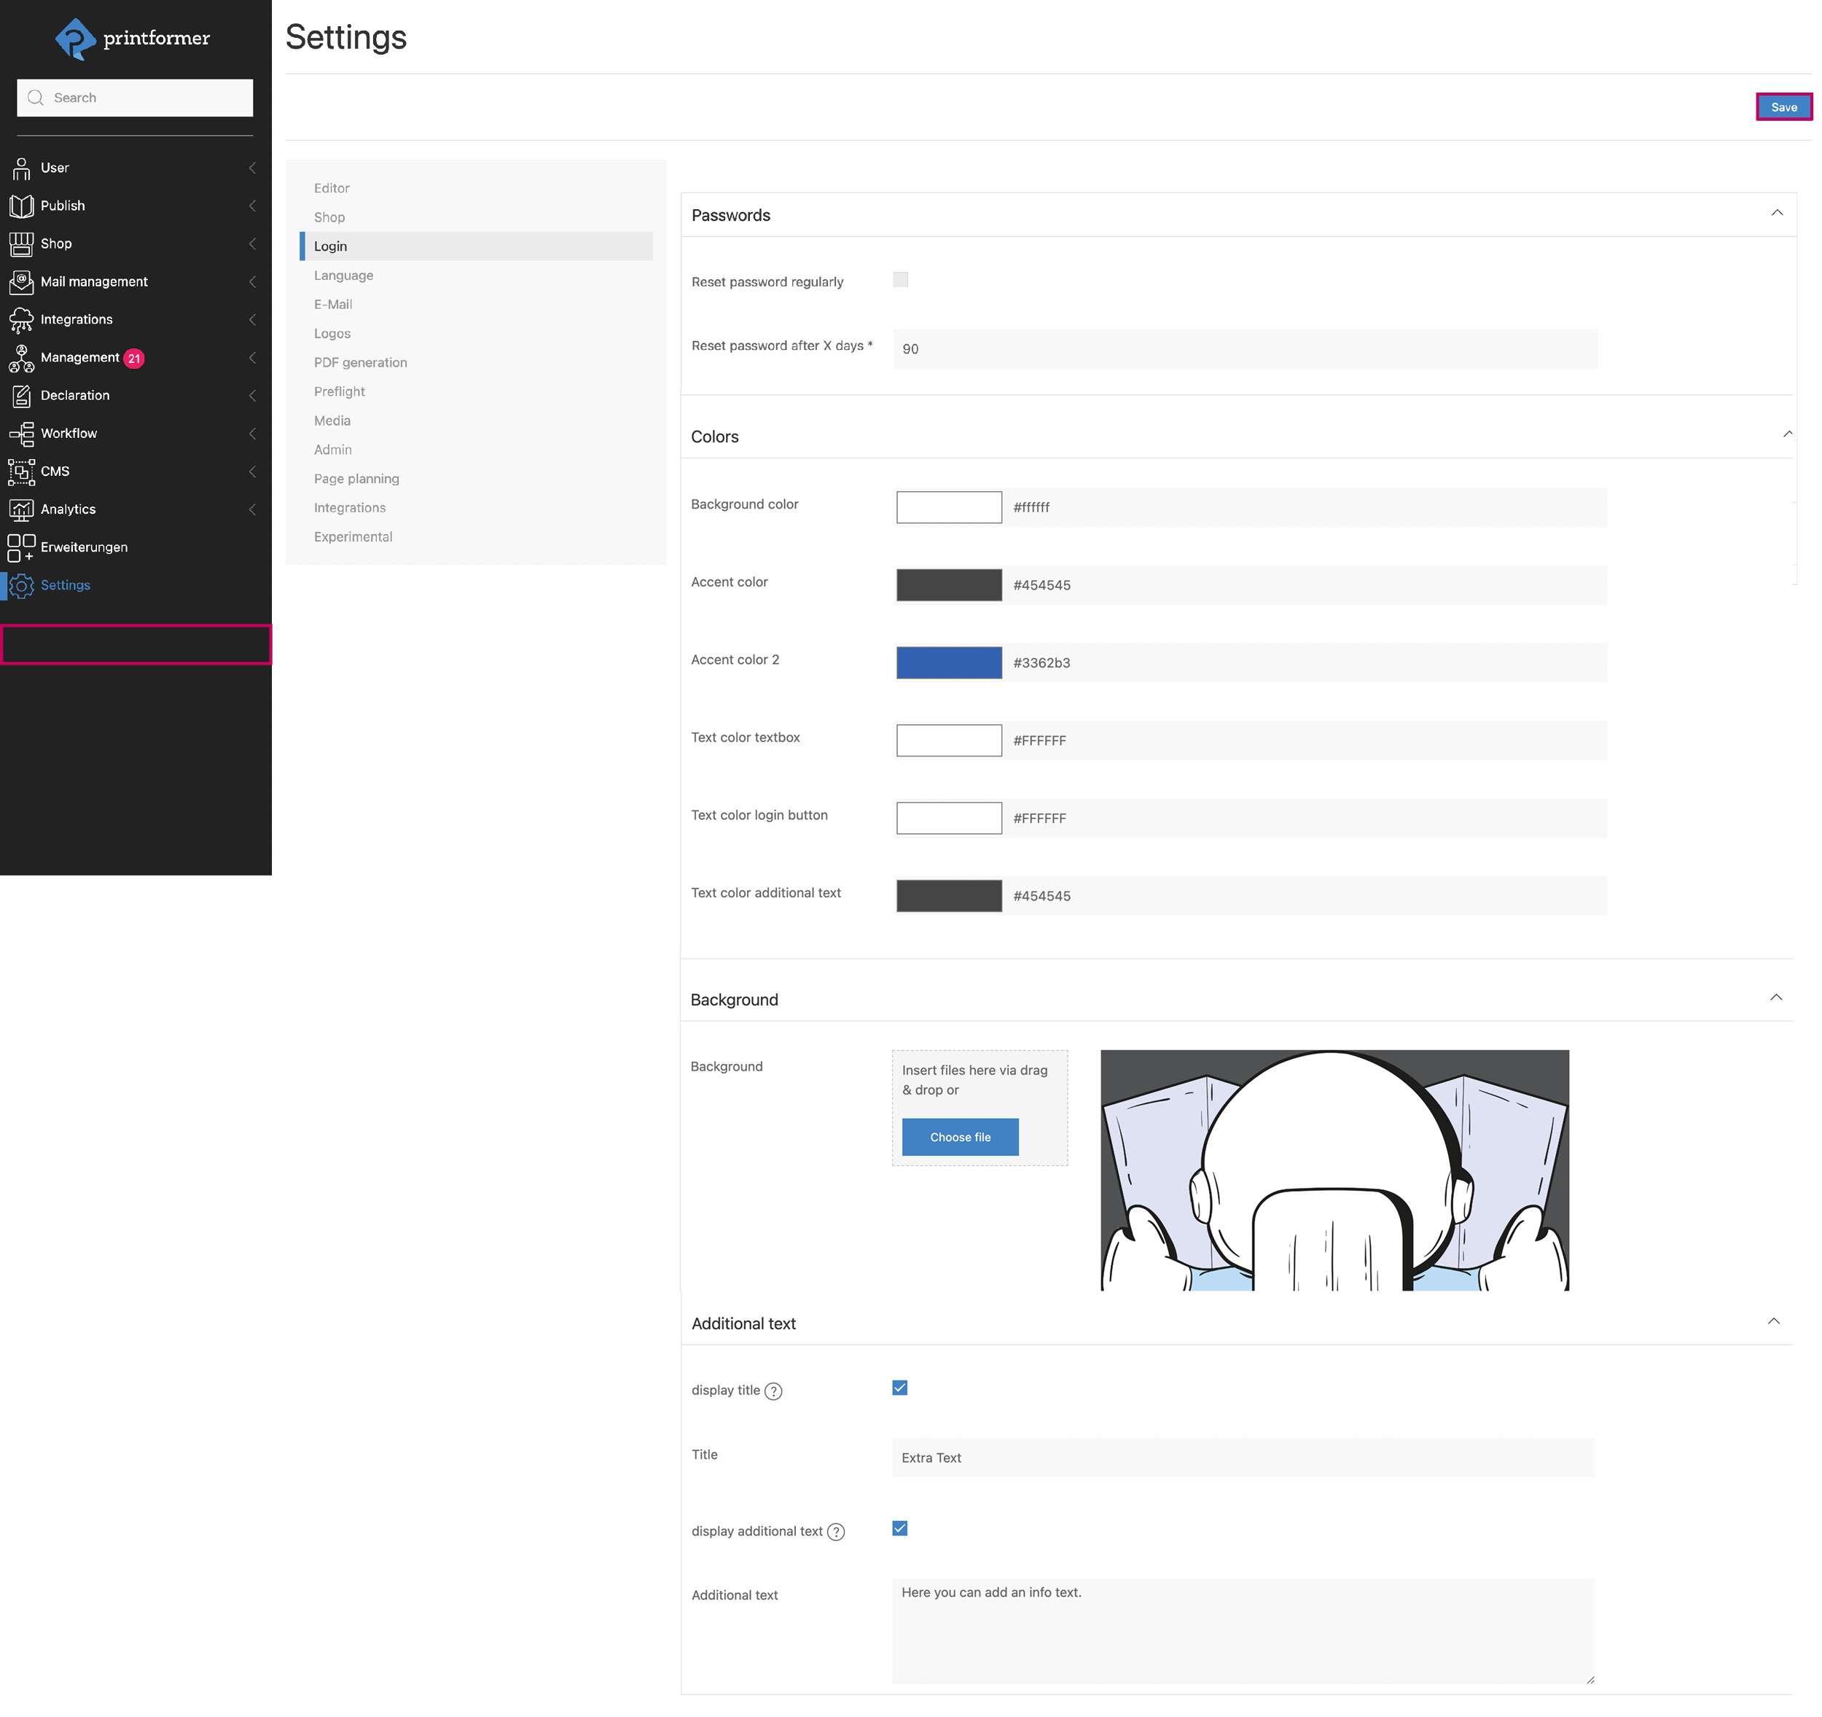Image resolution: width=1822 pixels, height=1717 pixels.
Task: Collapse the Passwords section
Action: coord(1776,213)
